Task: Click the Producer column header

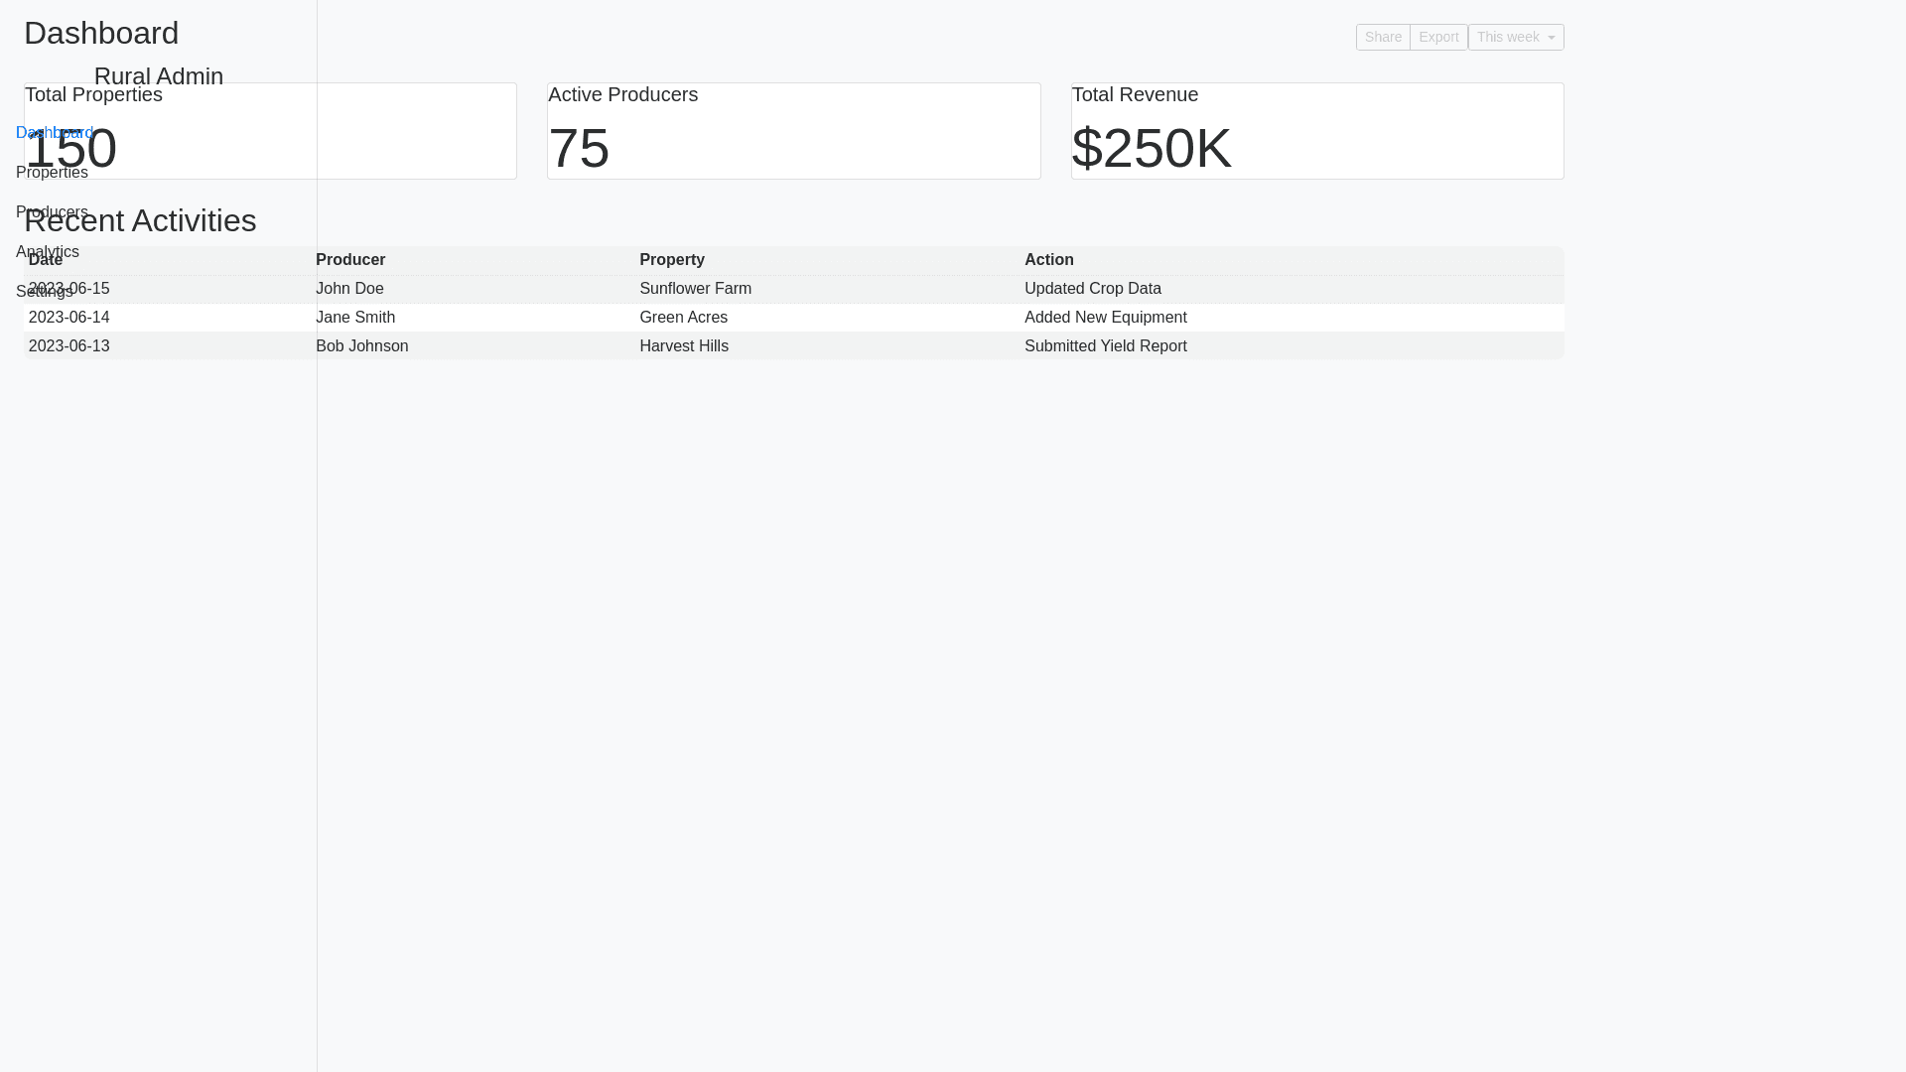Action: [x=350, y=260]
